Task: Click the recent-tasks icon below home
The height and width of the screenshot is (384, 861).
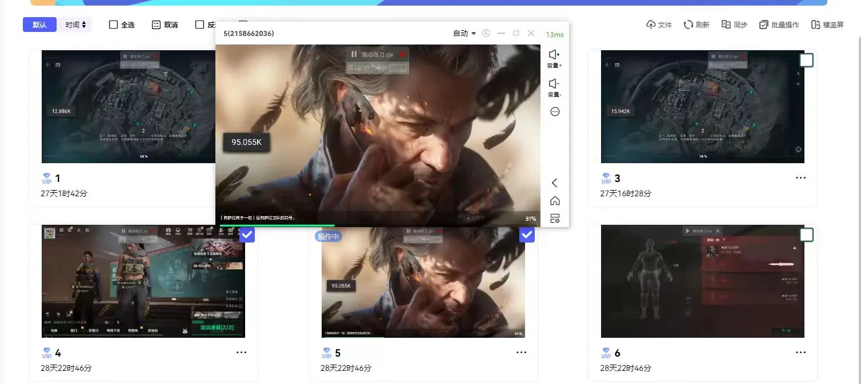Action: 555,218
